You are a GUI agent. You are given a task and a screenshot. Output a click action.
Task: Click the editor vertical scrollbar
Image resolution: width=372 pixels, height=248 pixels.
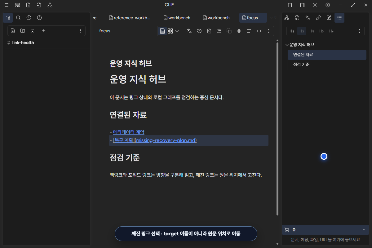pos(277,129)
